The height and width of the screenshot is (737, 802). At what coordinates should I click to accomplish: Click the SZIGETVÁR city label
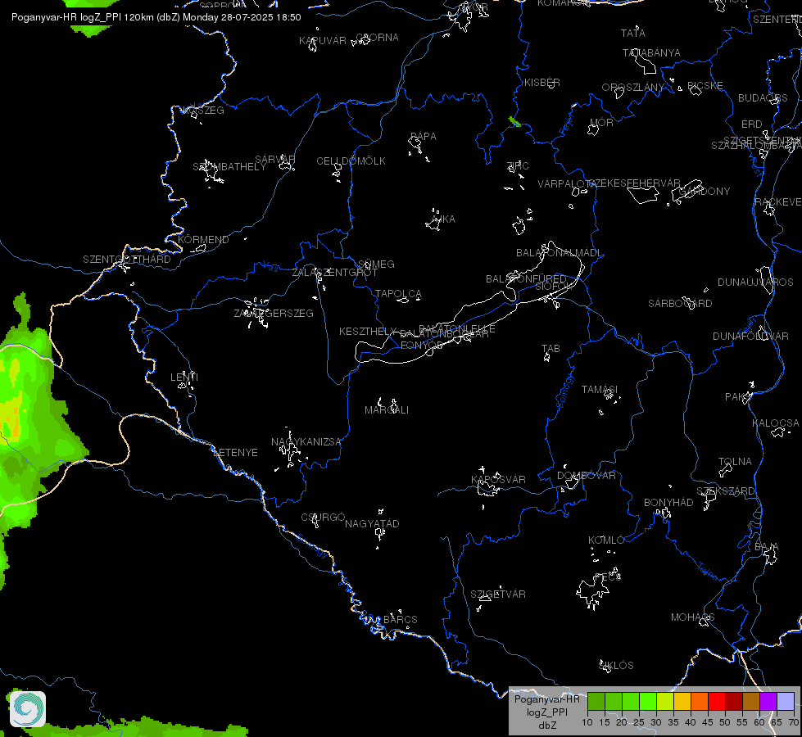[498, 594]
